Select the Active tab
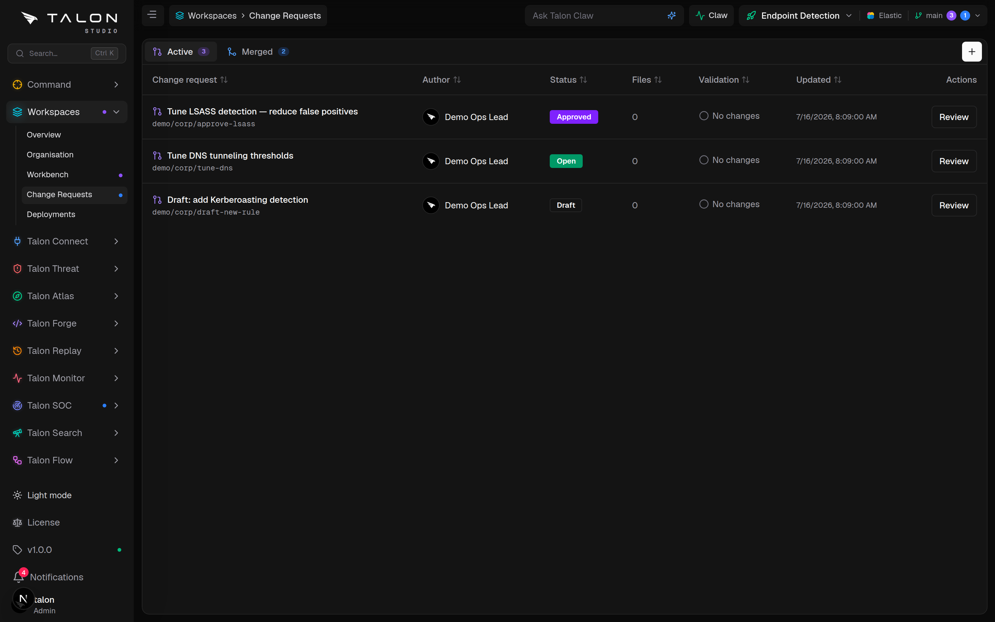 pyautogui.click(x=181, y=51)
